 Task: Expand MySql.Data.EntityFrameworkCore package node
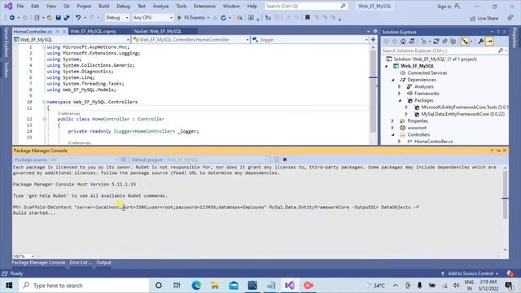click(x=406, y=114)
